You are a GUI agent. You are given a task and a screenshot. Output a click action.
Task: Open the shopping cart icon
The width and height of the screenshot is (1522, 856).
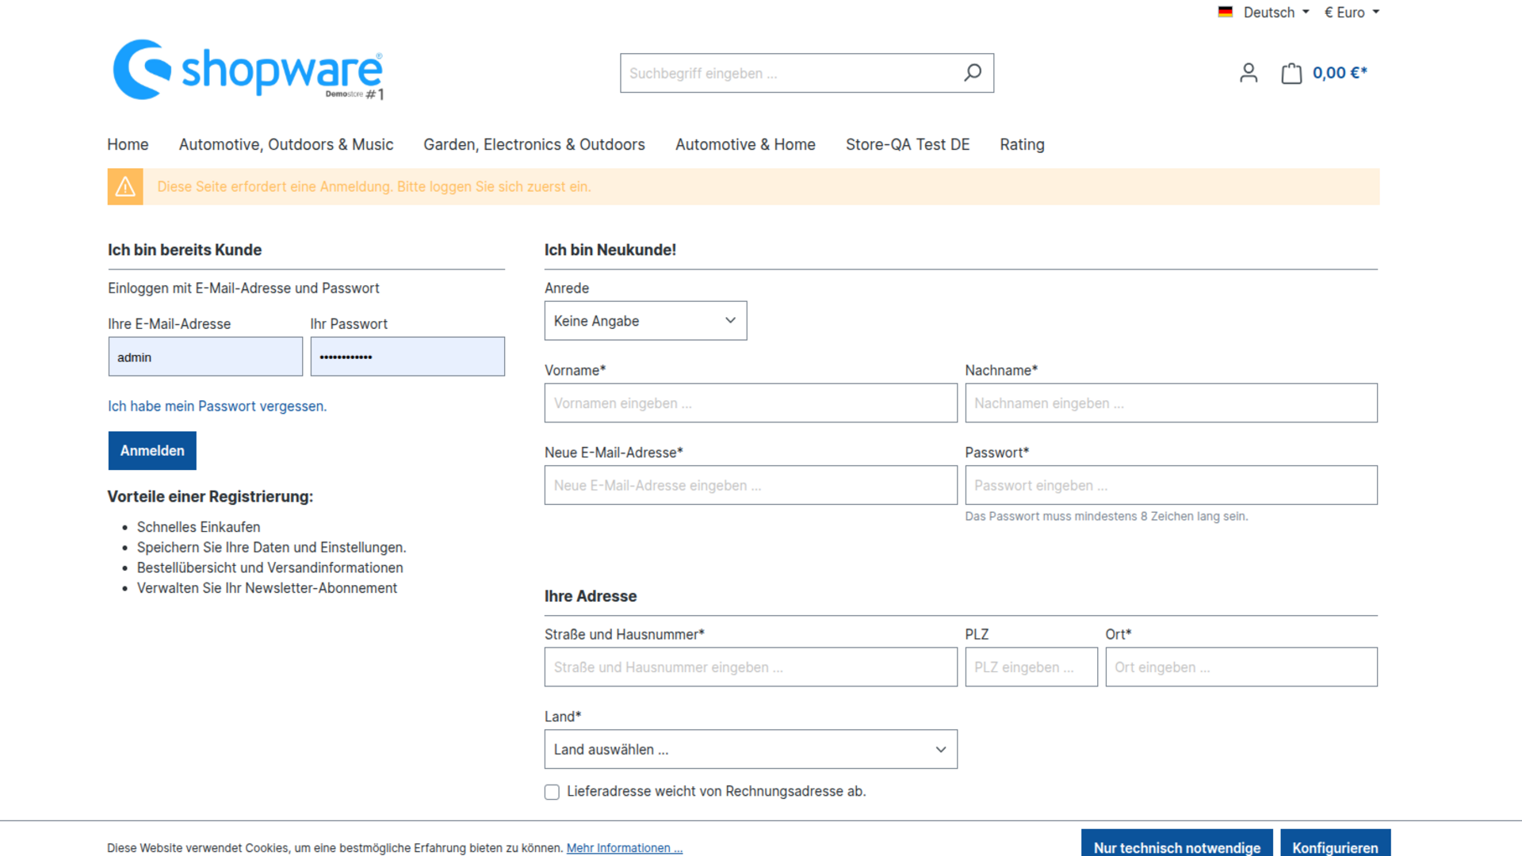(1291, 73)
